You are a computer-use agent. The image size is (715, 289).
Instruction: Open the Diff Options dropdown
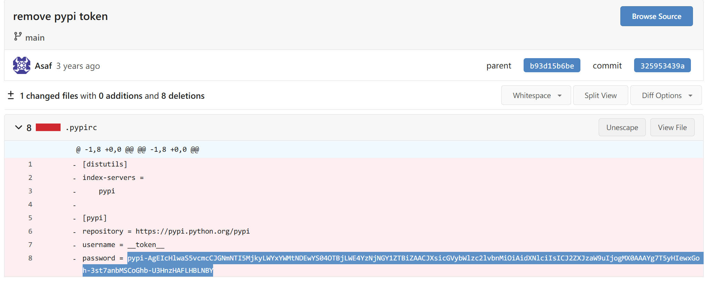coord(666,95)
